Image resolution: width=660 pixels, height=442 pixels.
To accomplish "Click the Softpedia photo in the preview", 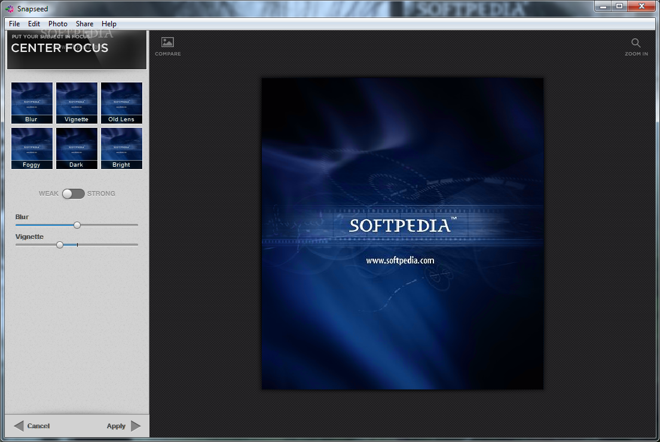I will click(402, 234).
